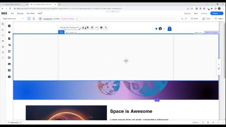Click the Upgrade link
Screen dimensions: 226x127
point(187,13)
